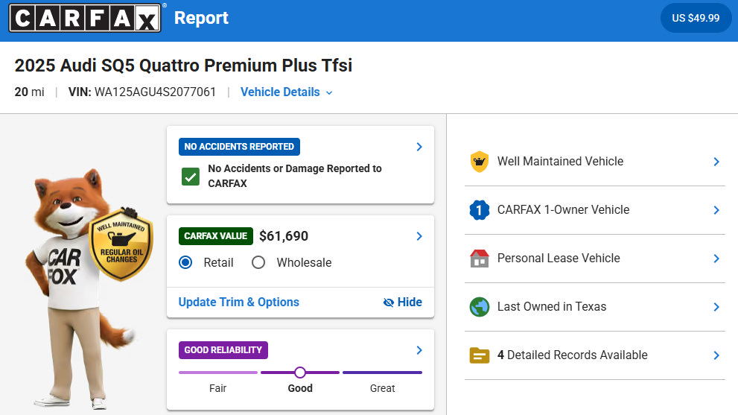
Task: Open Well Maintained Vehicle row text
Action: pyautogui.click(x=560, y=162)
